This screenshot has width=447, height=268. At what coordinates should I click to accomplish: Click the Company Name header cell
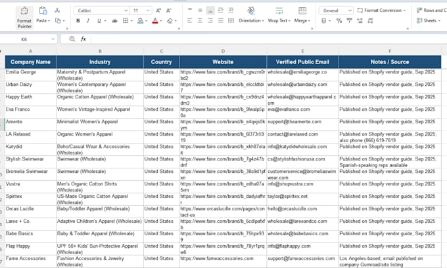click(30, 62)
